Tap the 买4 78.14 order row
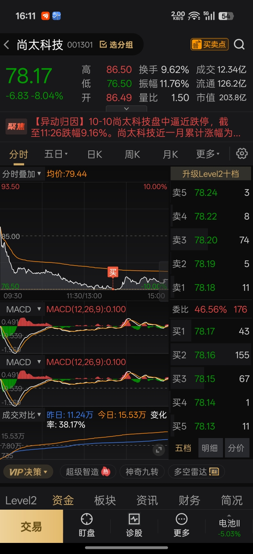 [211, 402]
